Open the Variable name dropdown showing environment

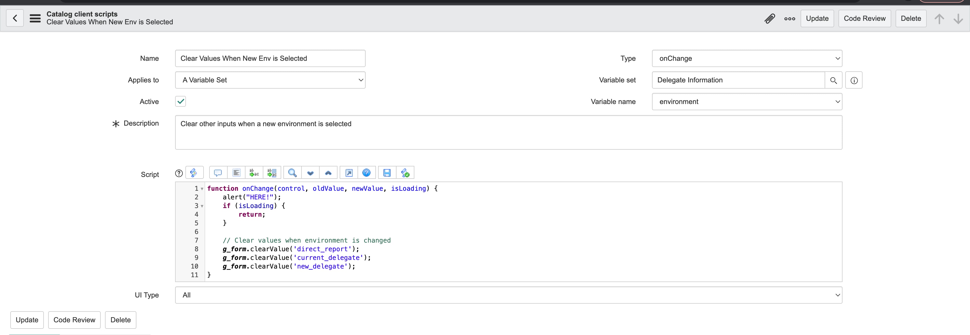[x=747, y=102]
